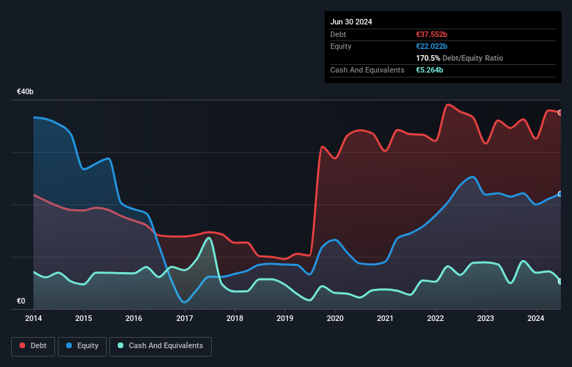The height and width of the screenshot is (367, 572).
Task: Select the teal Cash endpoint marker
Action: 560,282
